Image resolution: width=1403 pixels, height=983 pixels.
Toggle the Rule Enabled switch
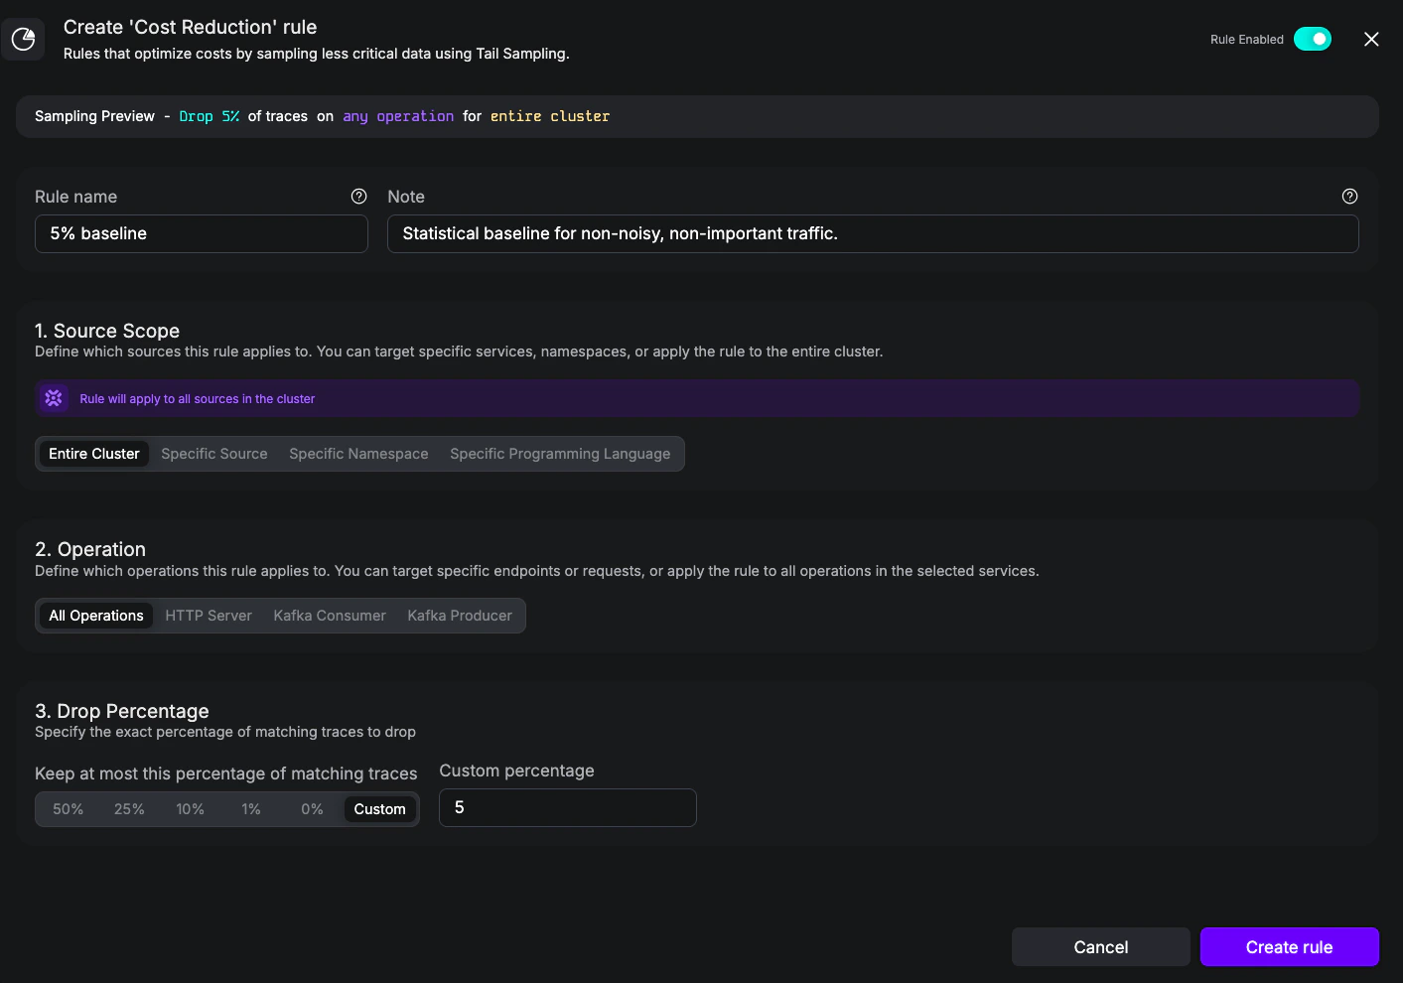click(1313, 39)
